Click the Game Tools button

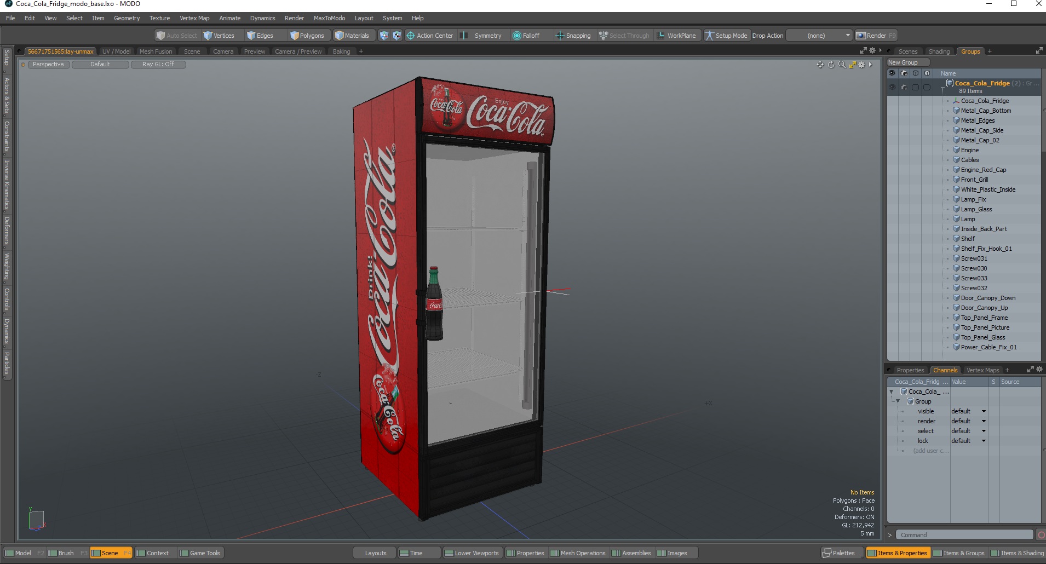click(x=200, y=553)
